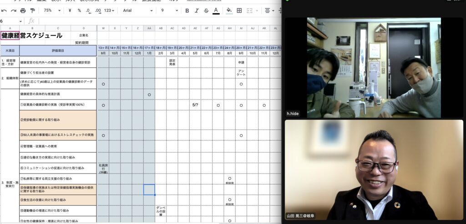Select the ④管理職・従業員への教育 cell
The image size is (466, 224).
point(58,146)
